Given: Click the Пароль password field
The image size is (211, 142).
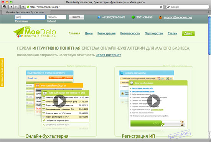Looking at the screenshot, I should pos(57,17).
